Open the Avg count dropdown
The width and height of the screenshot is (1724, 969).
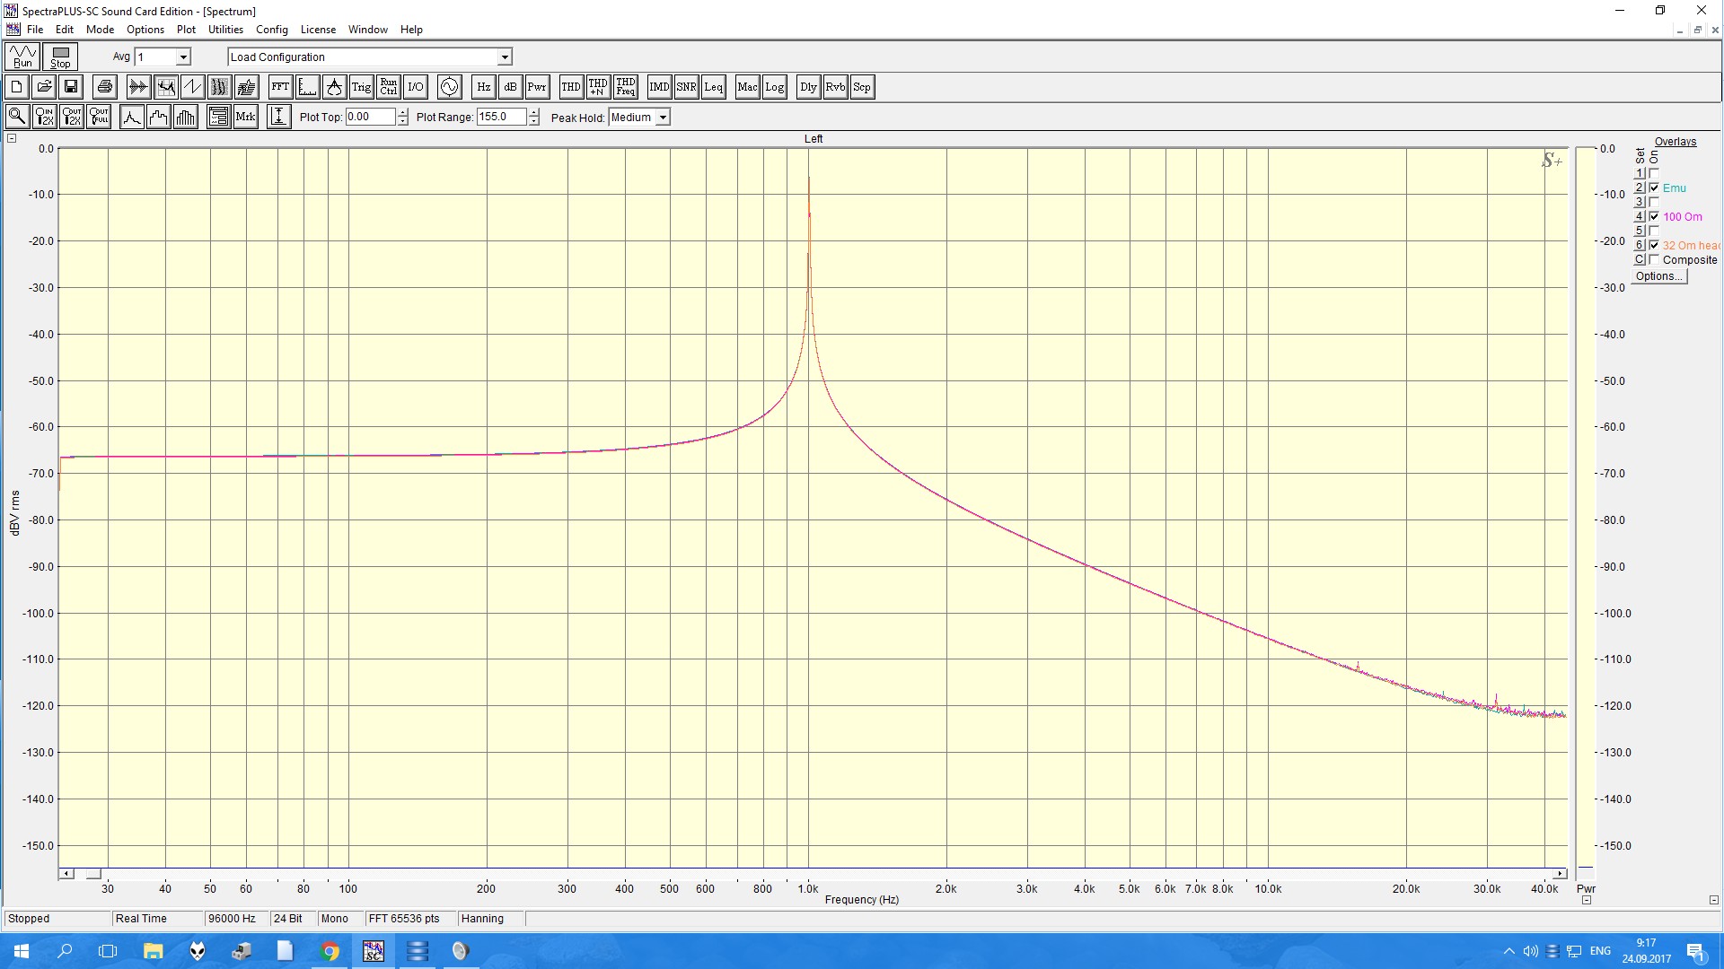pos(183,57)
